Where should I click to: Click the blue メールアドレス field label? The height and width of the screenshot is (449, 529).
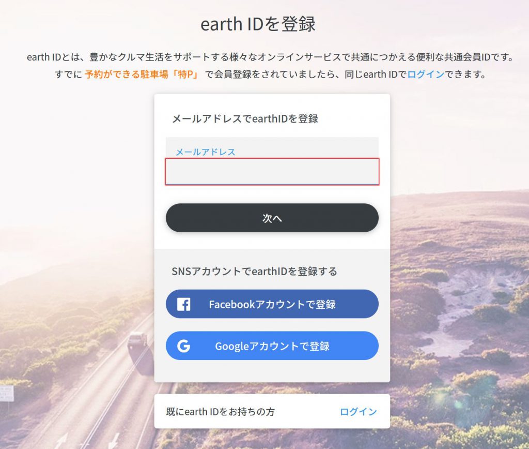coord(206,152)
